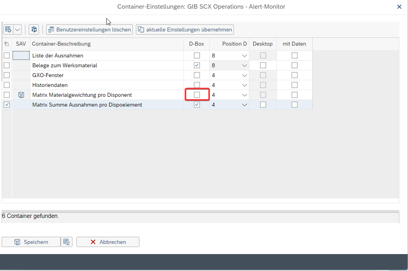This screenshot has width=408, height=271.
Task: Close the Container-Einstellungen dialog with the X
Action: point(399,7)
